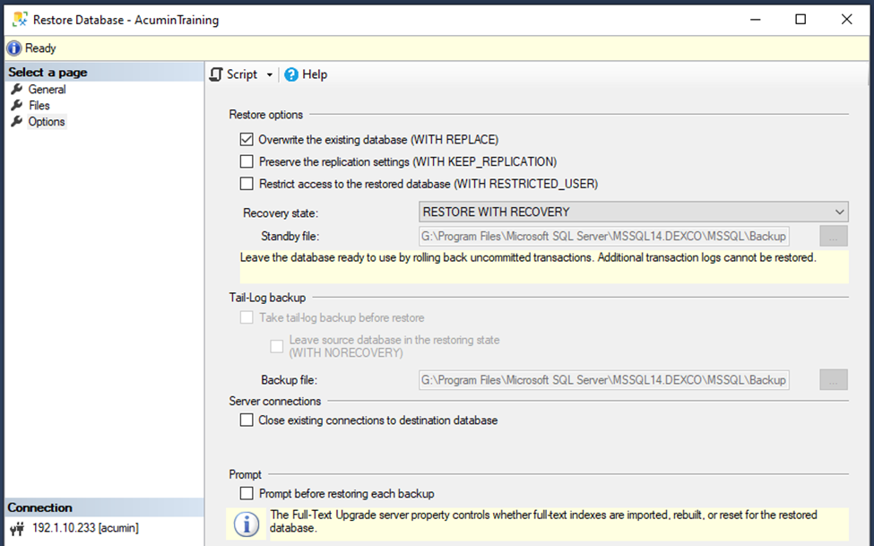Toggle Leave source database in restoring state
Viewport: 874px width, 546px height.
pos(276,346)
